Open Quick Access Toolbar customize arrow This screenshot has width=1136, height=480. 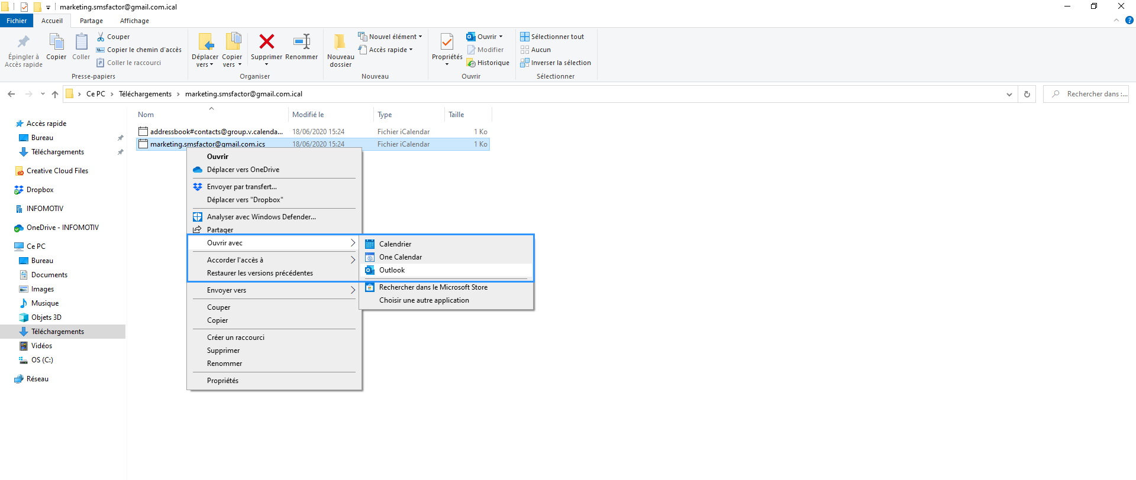[48, 7]
